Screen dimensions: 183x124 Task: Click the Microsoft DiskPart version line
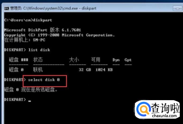[x=42, y=30]
